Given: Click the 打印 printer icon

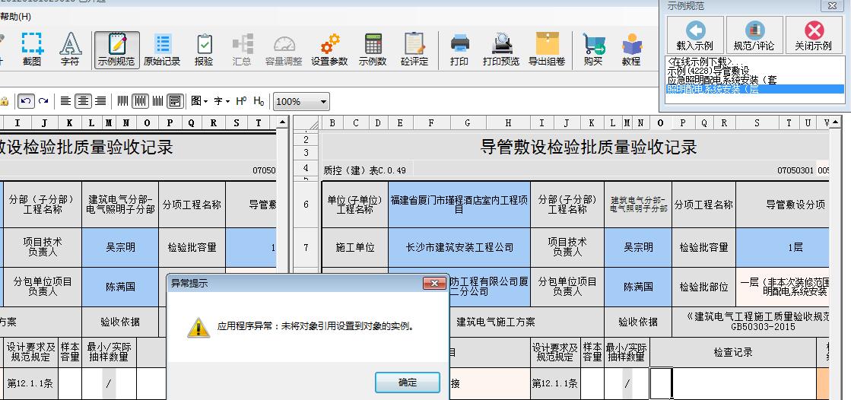Looking at the screenshot, I should (x=459, y=49).
